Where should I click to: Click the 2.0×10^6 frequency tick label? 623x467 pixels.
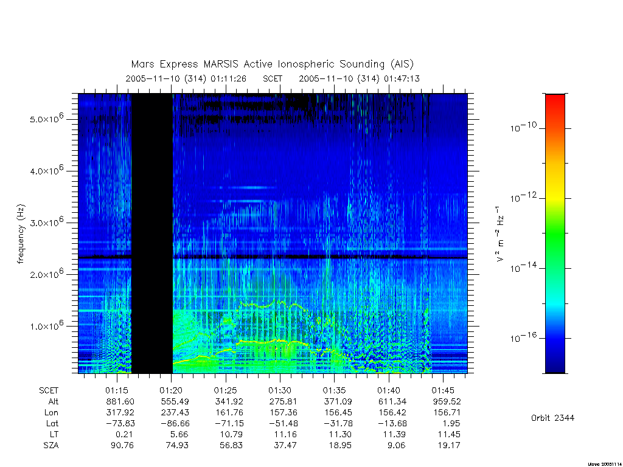click(46, 274)
